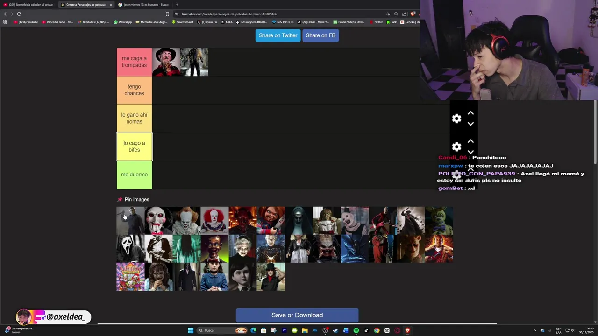Click the Windows Start button

(191, 330)
